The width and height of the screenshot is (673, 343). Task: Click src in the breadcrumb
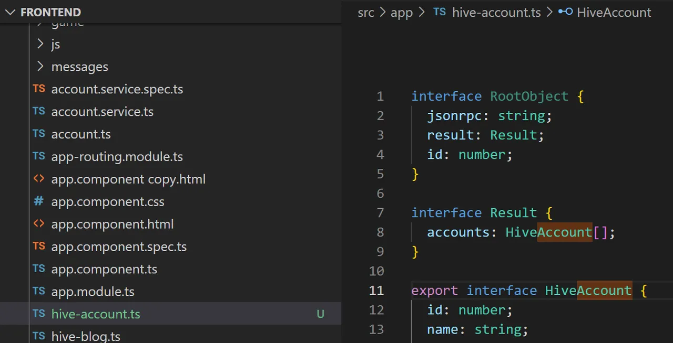(366, 13)
